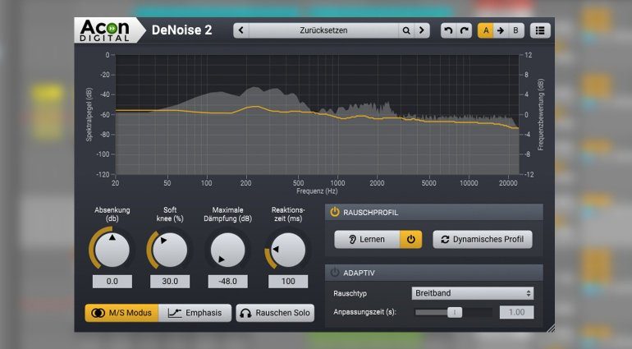Select the B comparison slot

(515, 30)
